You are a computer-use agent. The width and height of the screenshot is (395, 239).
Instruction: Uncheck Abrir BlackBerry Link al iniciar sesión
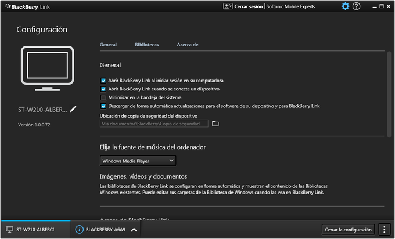tap(103, 81)
